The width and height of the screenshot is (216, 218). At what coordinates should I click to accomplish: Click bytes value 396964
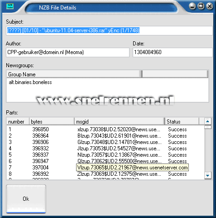(x=40, y=136)
